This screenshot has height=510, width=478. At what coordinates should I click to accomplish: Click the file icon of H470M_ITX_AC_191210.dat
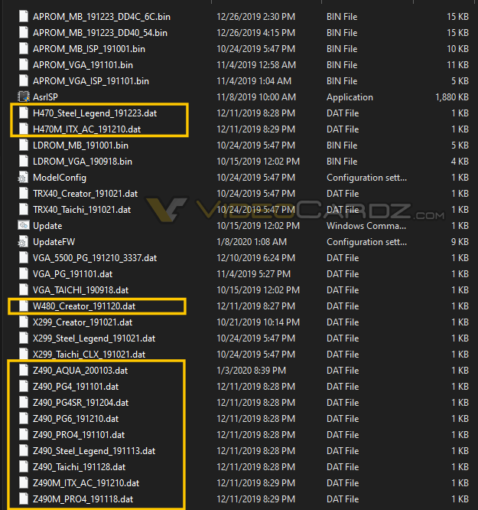[x=24, y=129]
